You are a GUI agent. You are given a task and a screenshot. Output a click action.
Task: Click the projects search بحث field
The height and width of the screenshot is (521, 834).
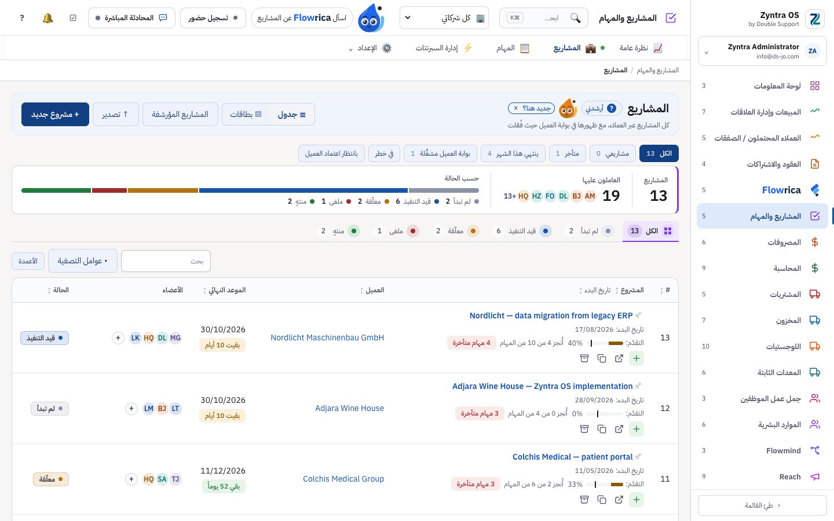pos(166,261)
